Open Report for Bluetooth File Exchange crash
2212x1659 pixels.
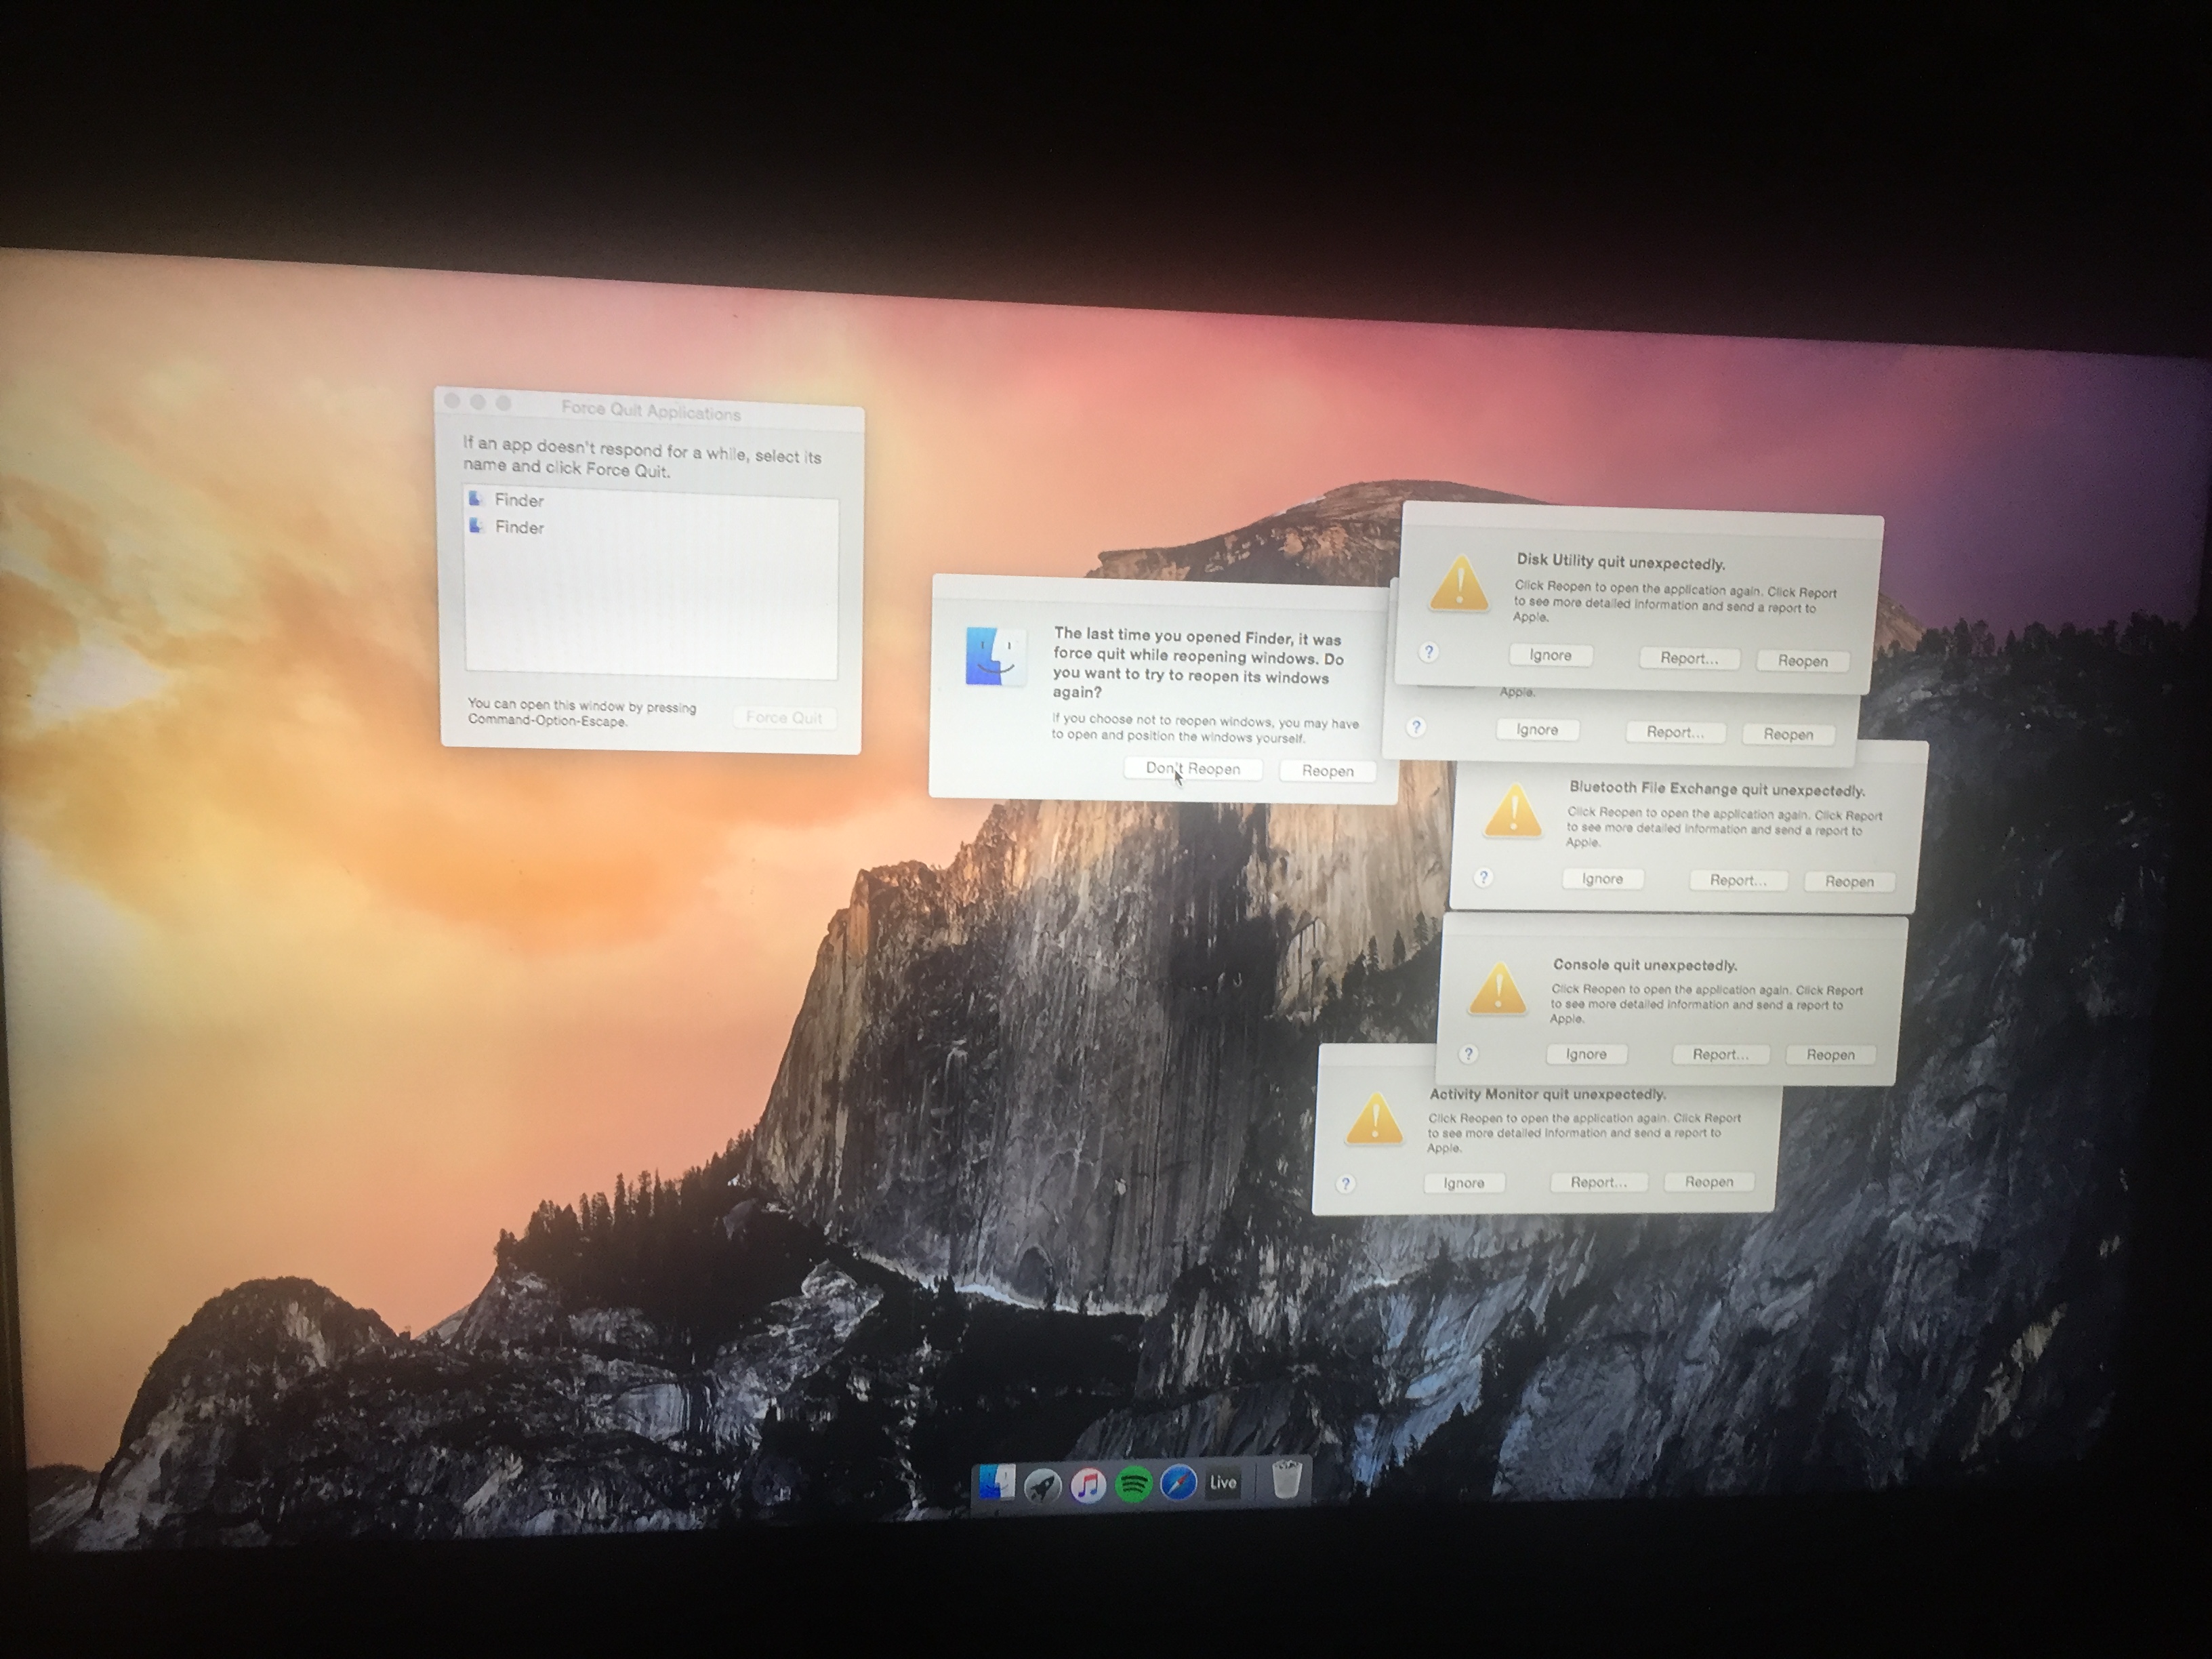click(x=1738, y=880)
